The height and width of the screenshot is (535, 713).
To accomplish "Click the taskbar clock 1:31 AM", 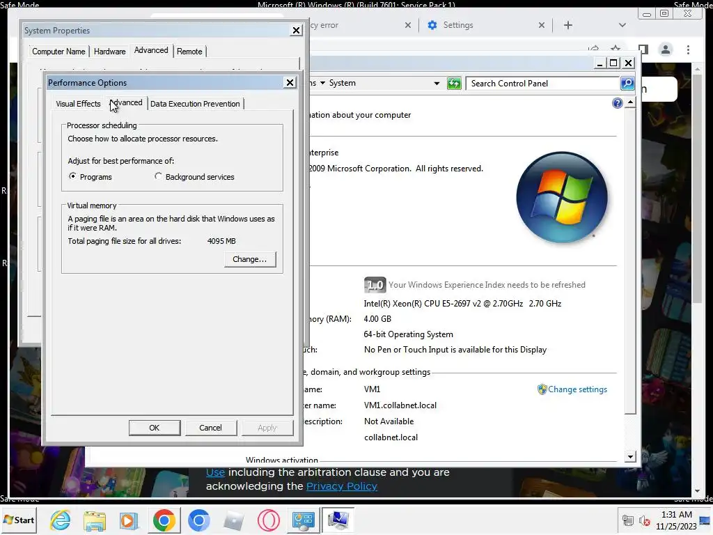I will 676,515.
